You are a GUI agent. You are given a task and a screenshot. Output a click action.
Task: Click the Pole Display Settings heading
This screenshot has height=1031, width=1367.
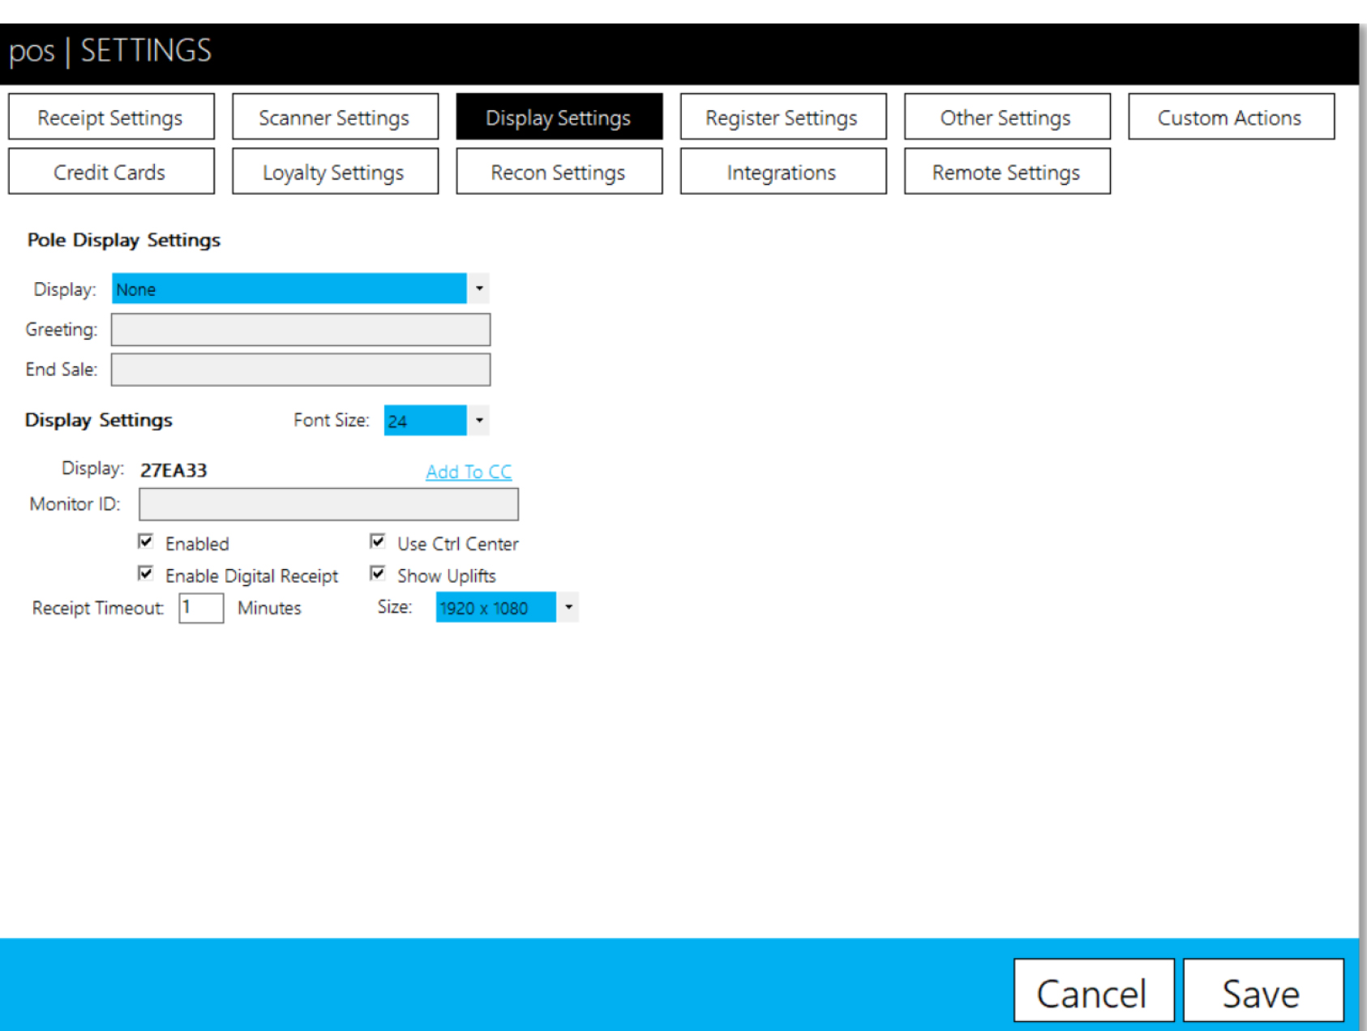[124, 240]
